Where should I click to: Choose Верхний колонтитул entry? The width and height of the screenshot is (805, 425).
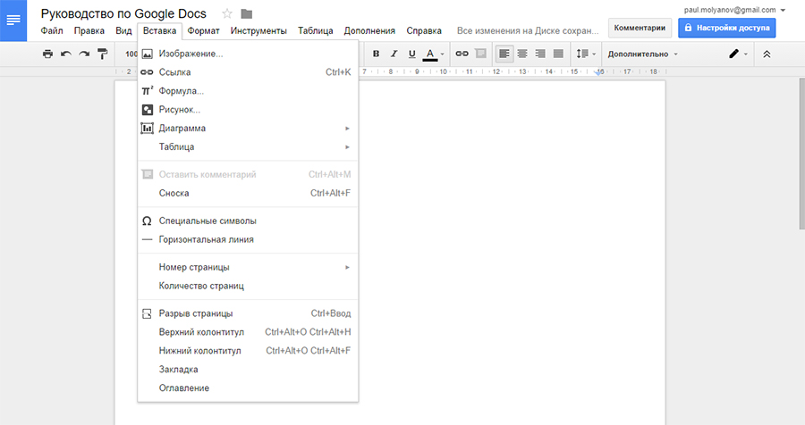[x=248, y=332]
